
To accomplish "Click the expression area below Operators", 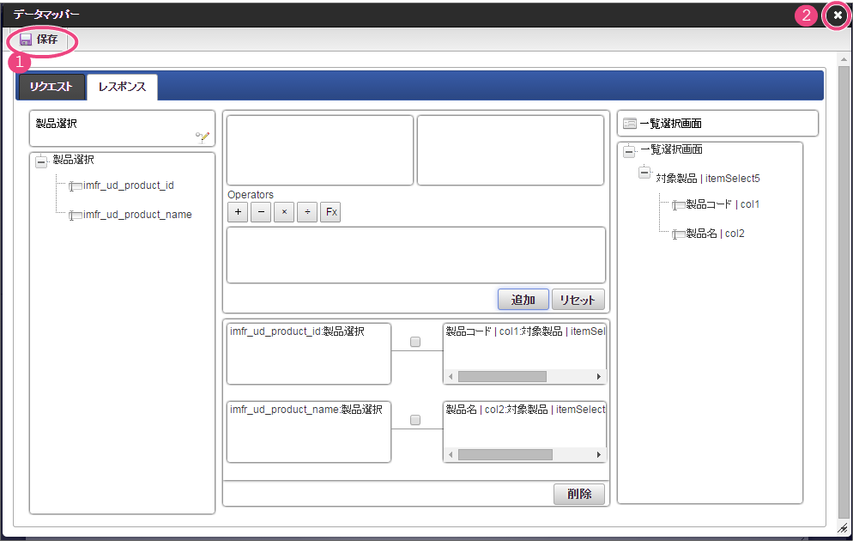I will (415, 255).
